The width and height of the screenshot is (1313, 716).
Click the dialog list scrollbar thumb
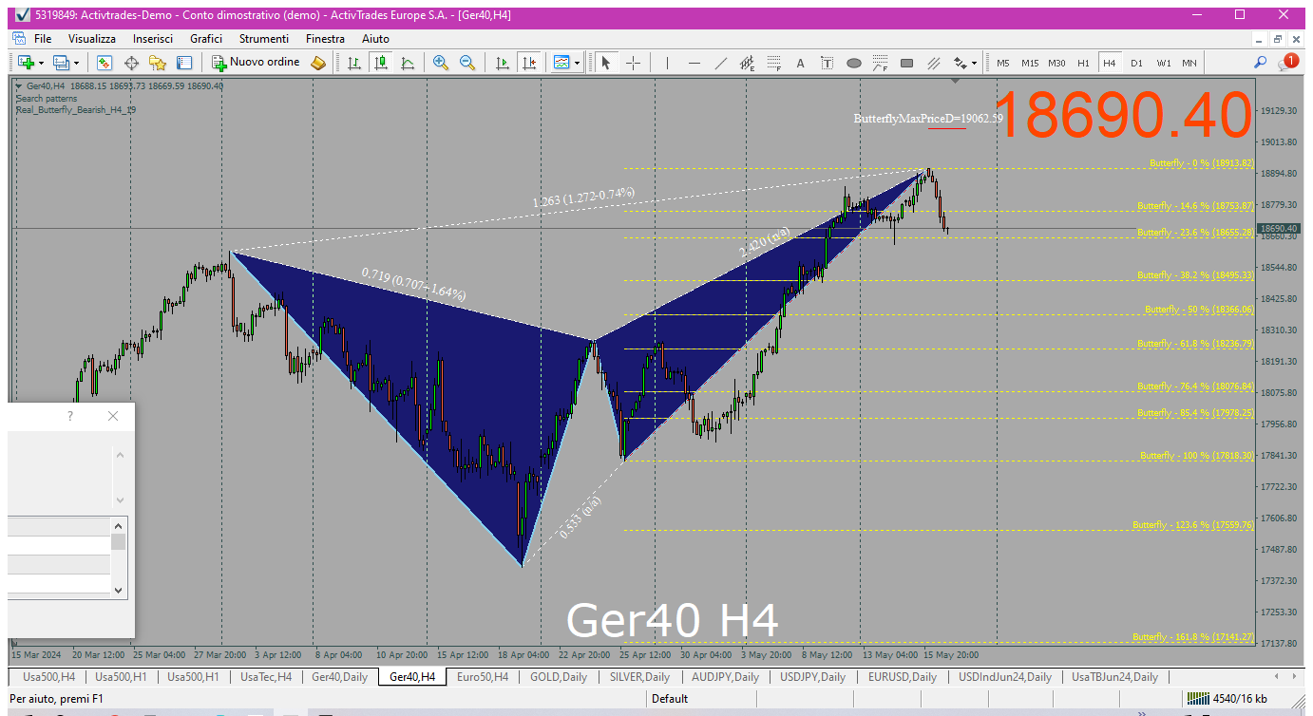(x=119, y=542)
